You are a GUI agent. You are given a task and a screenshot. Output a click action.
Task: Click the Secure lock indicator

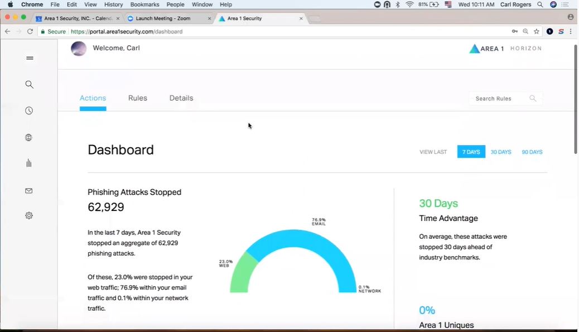pyautogui.click(x=53, y=31)
